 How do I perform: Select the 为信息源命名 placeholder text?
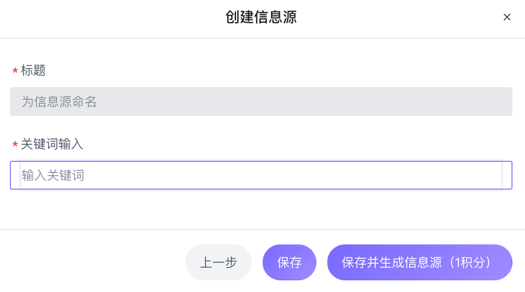(x=59, y=102)
